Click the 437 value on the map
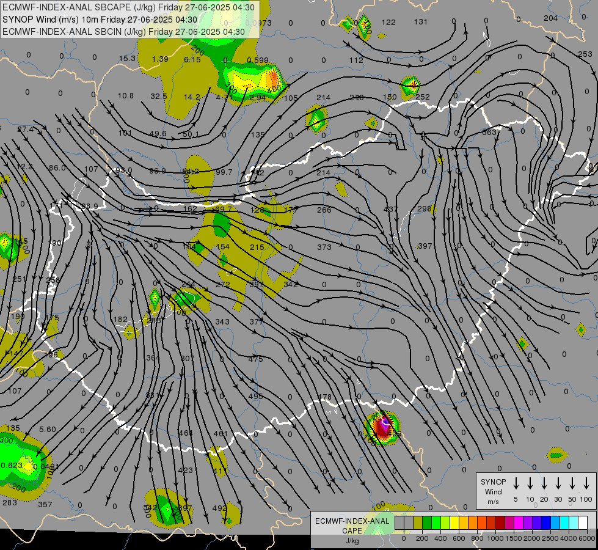Screen dimensions: 598x550 pos(390,209)
